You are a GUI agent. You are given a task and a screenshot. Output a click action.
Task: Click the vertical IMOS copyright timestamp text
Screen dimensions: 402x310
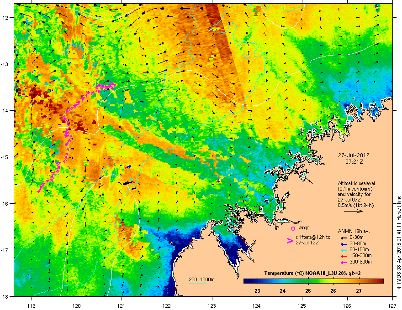(399, 243)
